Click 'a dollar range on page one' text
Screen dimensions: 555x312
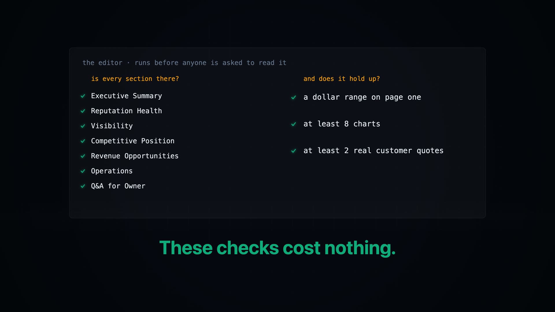coord(362,97)
